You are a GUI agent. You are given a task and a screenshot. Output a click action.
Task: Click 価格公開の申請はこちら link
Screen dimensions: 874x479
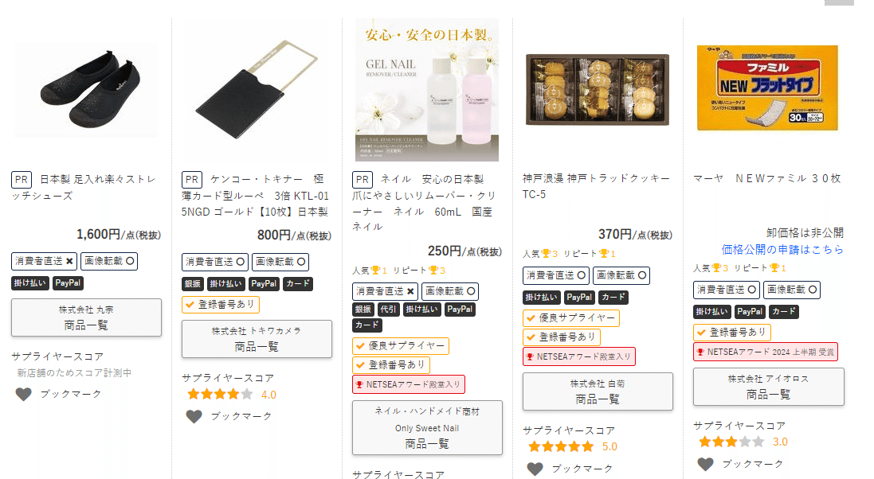(x=782, y=250)
